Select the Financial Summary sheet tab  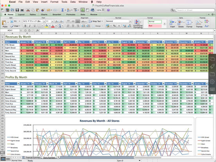click(33, 157)
